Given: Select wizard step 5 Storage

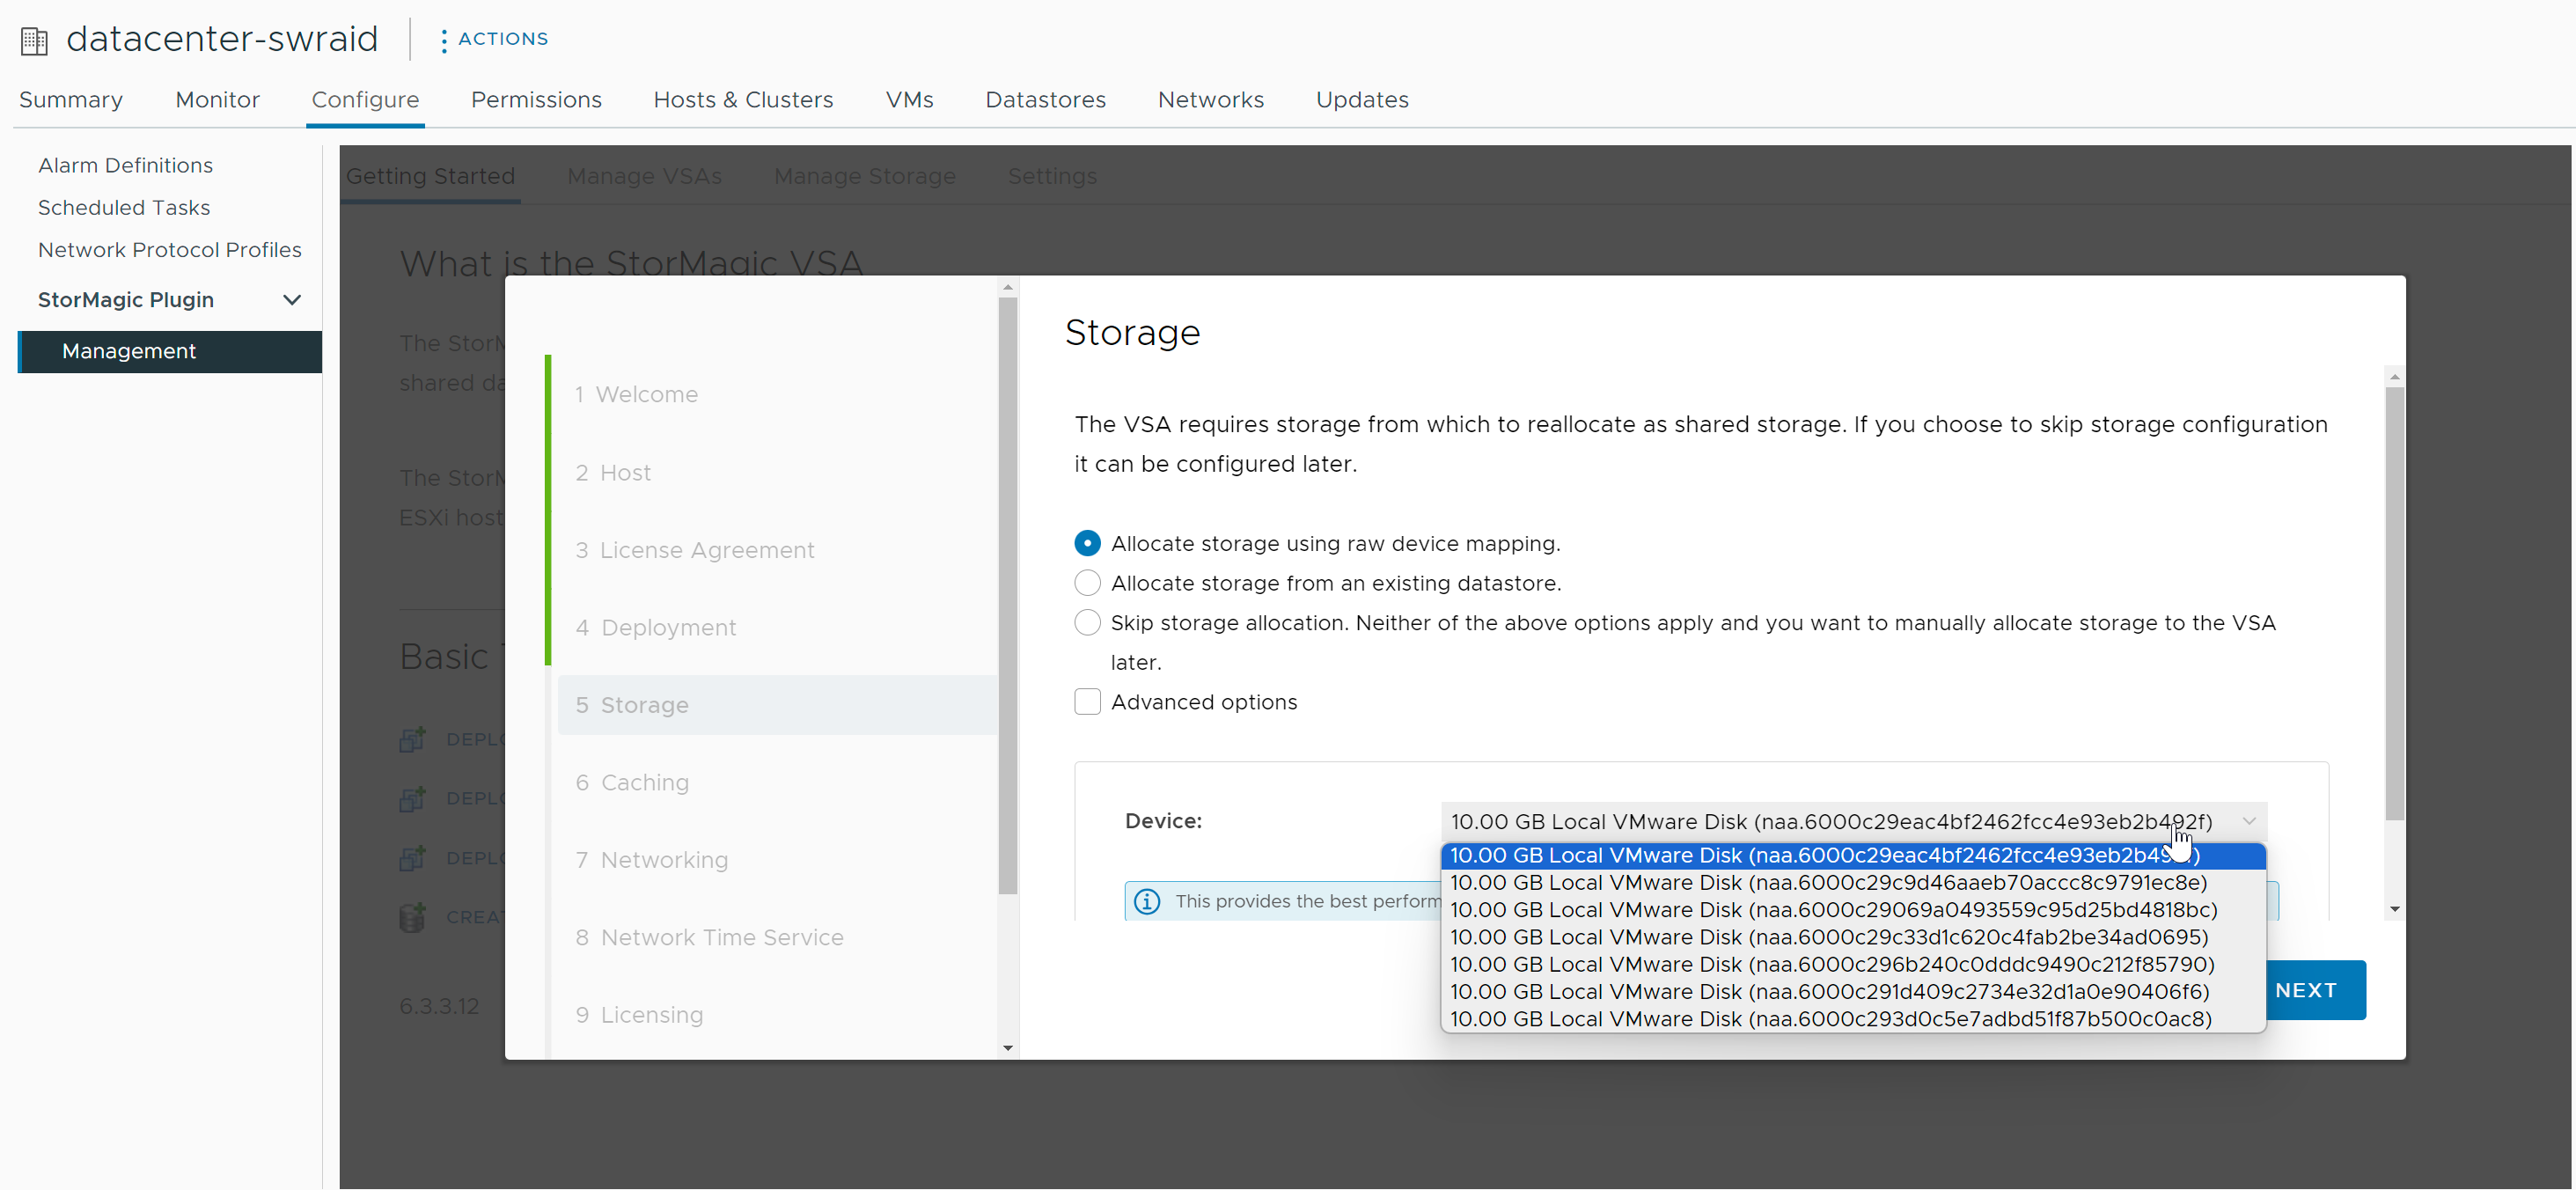Looking at the screenshot, I should click(777, 705).
